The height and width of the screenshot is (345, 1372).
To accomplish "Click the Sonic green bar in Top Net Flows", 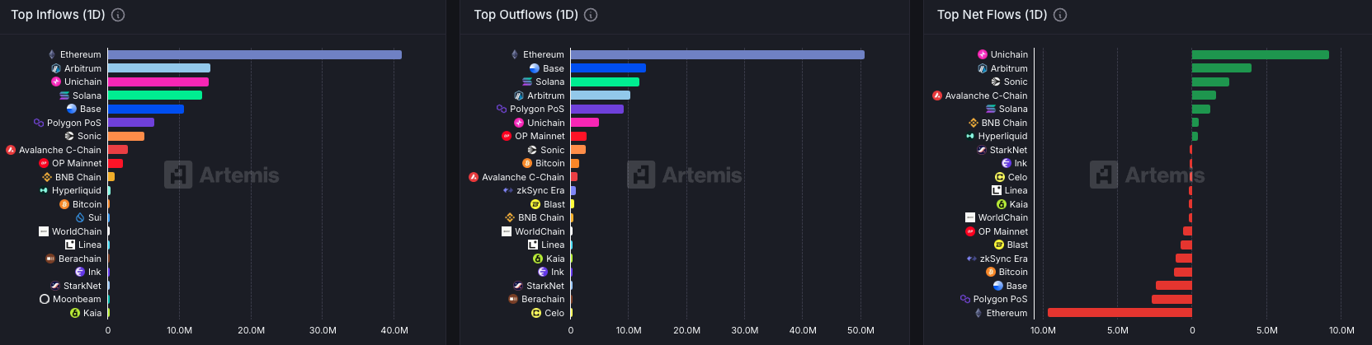I will [x=1210, y=82].
